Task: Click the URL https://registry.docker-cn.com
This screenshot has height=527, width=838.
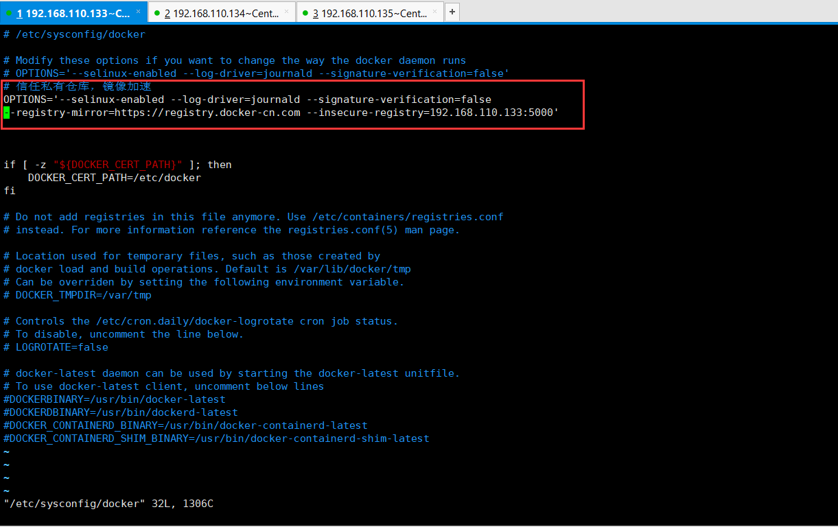Action: click(207, 113)
